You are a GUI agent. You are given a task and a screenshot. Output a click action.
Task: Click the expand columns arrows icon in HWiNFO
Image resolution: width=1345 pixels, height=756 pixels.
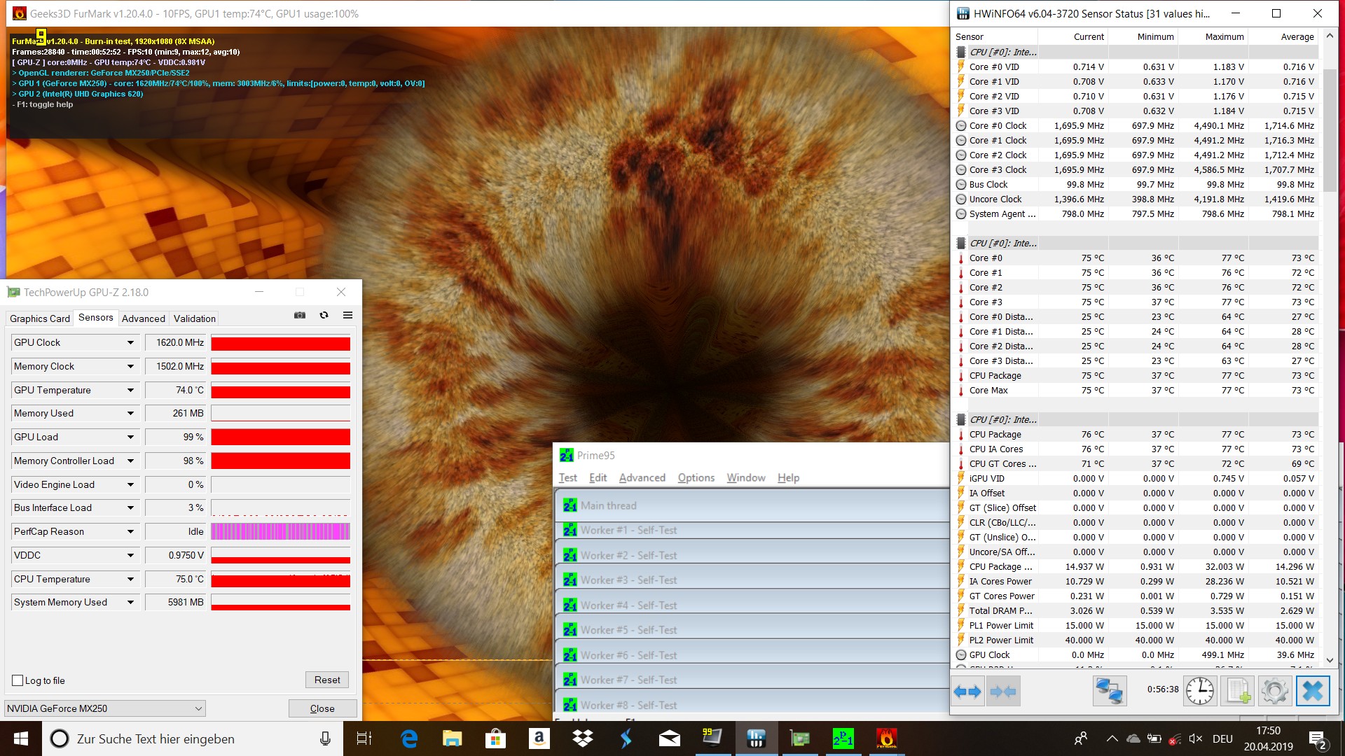coord(967,692)
